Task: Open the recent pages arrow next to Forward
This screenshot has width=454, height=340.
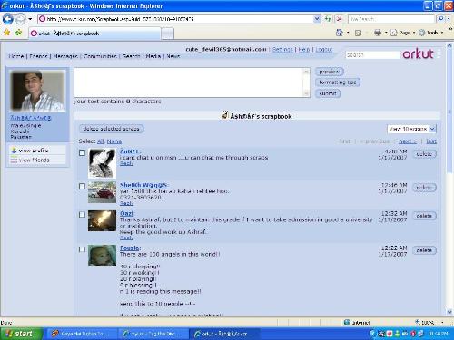Action: click(x=30, y=19)
